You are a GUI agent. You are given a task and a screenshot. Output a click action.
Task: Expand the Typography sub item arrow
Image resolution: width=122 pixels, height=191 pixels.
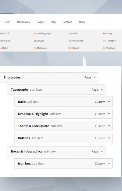pos(102,90)
